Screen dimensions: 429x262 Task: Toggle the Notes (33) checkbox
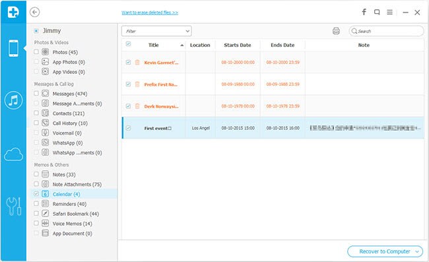pos(36,174)
